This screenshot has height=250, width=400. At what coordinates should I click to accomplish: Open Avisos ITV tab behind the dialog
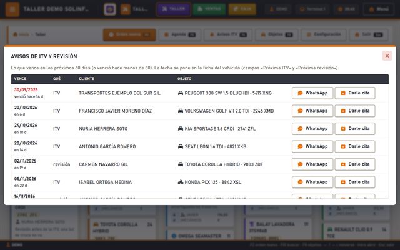[x=227, y=35]
